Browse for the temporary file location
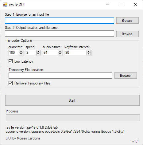 [126, 76]
